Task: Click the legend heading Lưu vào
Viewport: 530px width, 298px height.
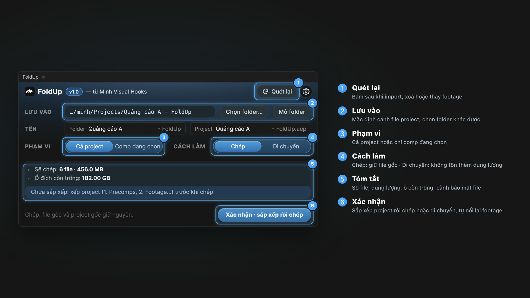Action: [366, 111]
